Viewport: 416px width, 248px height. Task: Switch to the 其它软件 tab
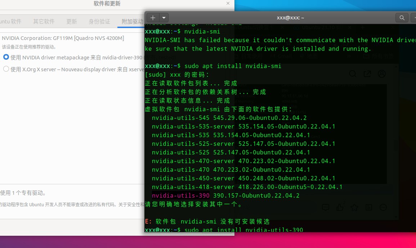(44, 22)
